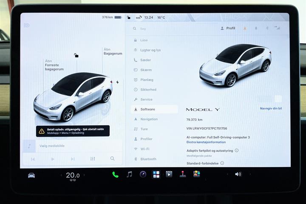Open the Theater video app

(x=169, y=174)
